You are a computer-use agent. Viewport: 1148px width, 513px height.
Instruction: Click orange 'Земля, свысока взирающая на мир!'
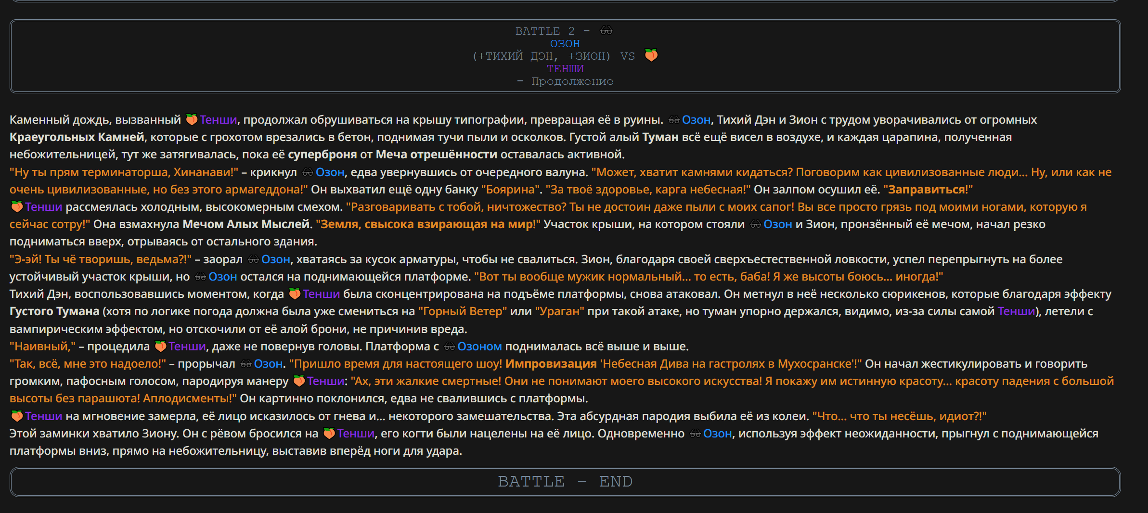click(428, 224)
